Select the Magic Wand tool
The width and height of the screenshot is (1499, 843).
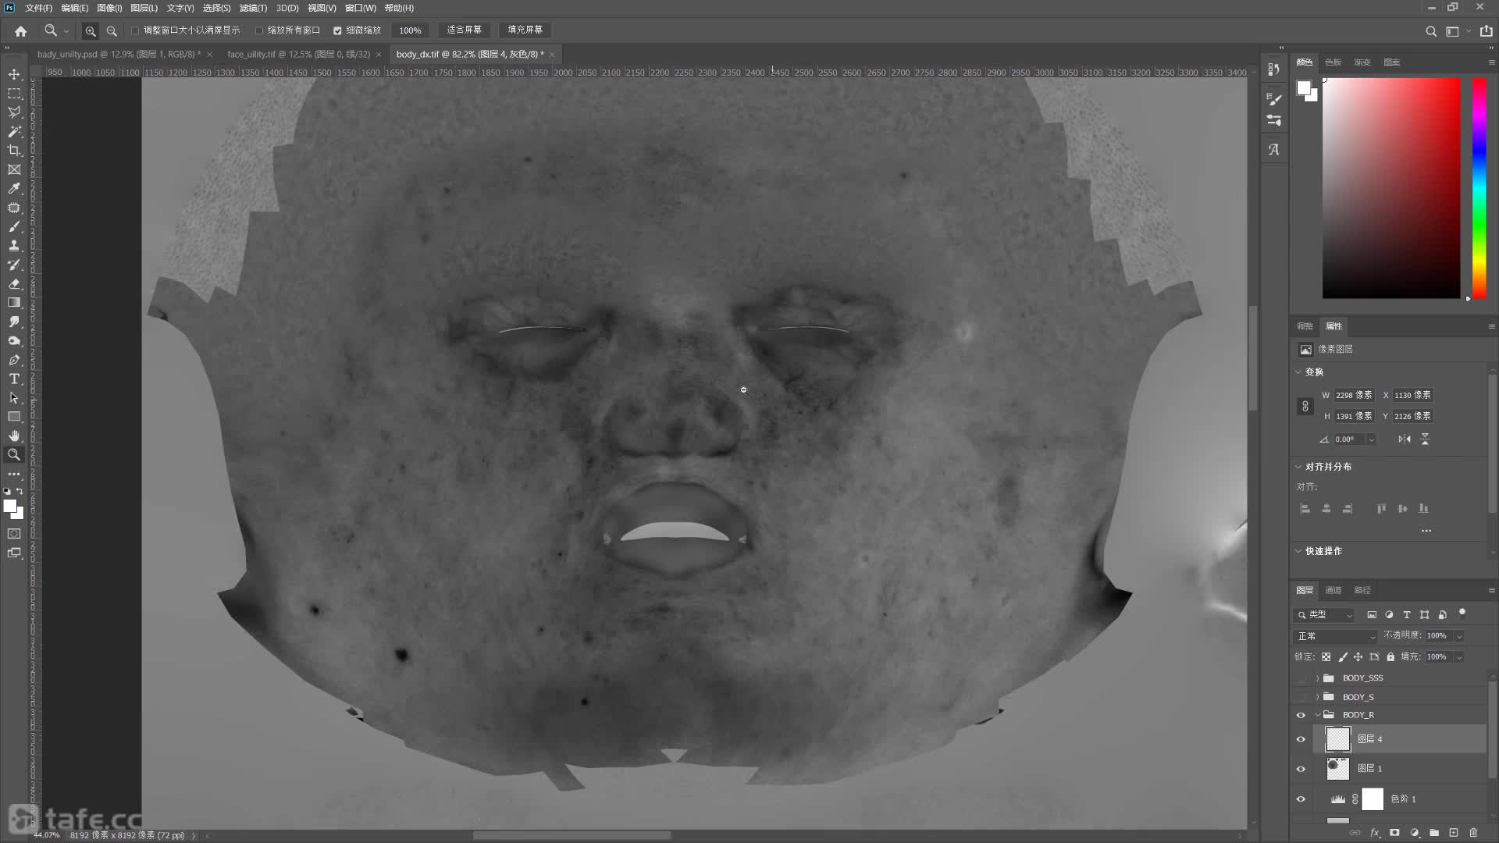point(14,131)
